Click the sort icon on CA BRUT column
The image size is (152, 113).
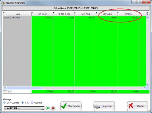[32, 13]
